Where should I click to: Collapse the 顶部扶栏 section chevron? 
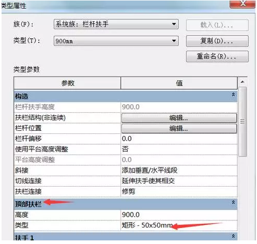[233, 202]
